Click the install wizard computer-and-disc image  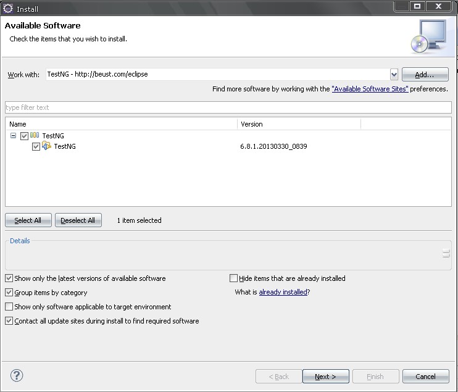[429, 37]
